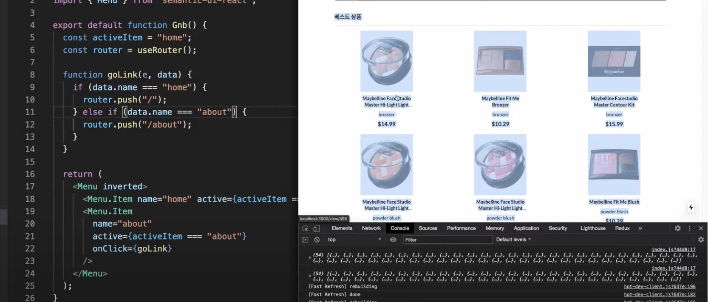Click the router.push("/about"); code line
Viewport: 708px width, 302px height.
coord(137,125)
